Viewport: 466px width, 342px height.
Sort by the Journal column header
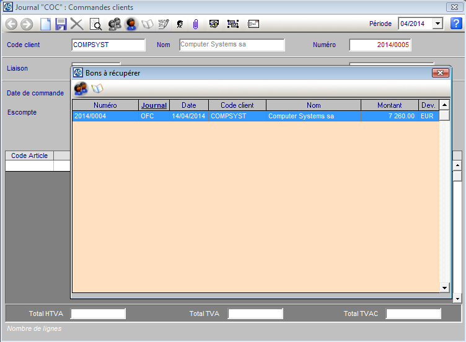[154, 105]
